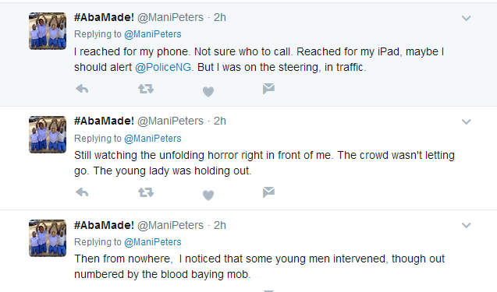This screenshot has height=292, width=497.
Task: Open #AbaMade! profile name on first tweet
Action: point(104,17)
